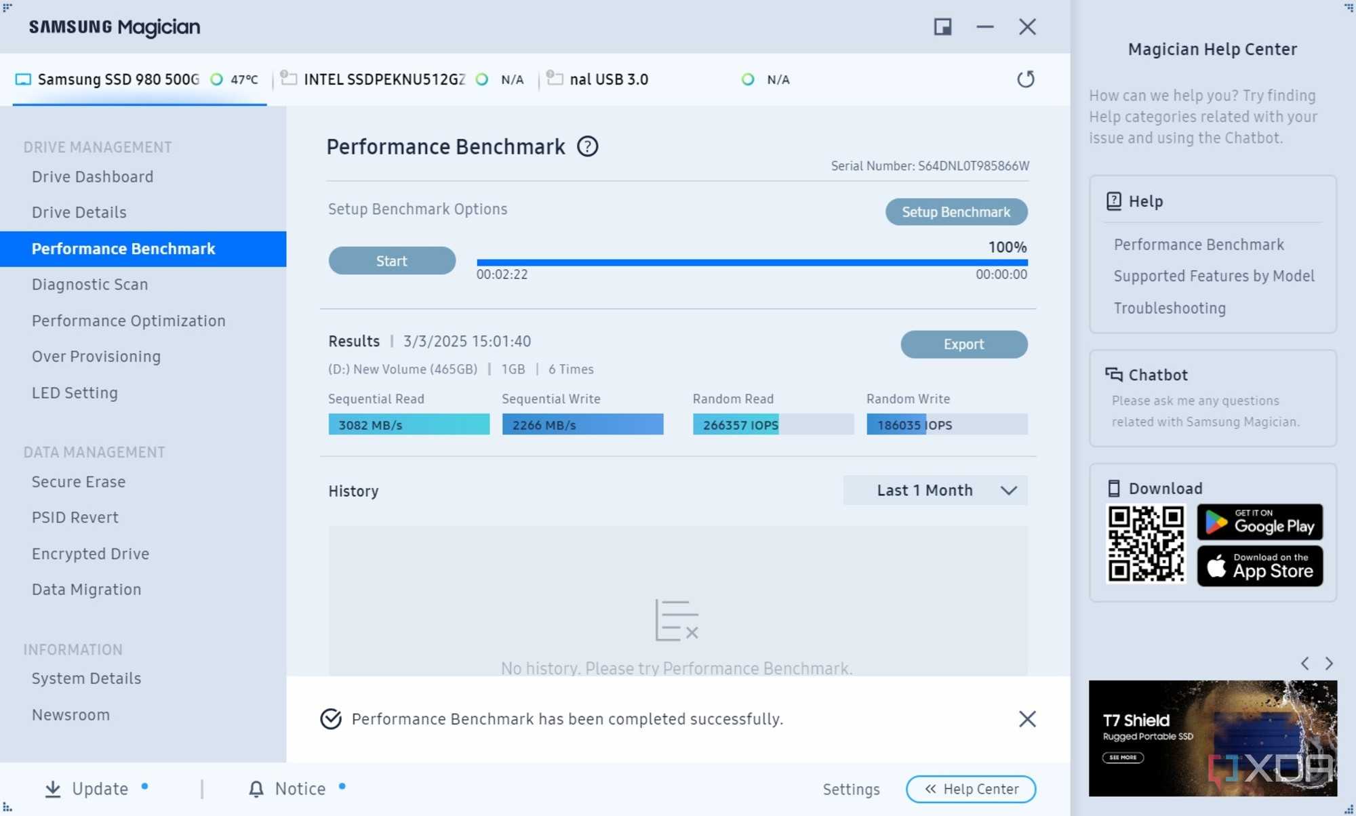Click the Random Read IOPS result bar

pos(773,424)
